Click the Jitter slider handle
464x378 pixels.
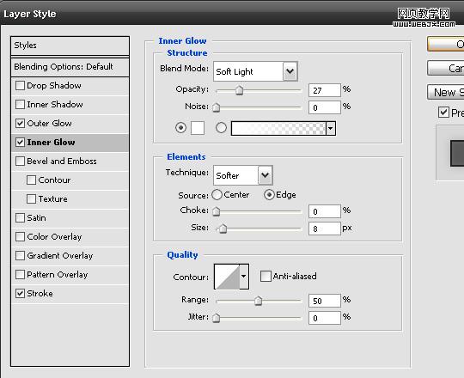pyautogui.click(x=217, y=318)
